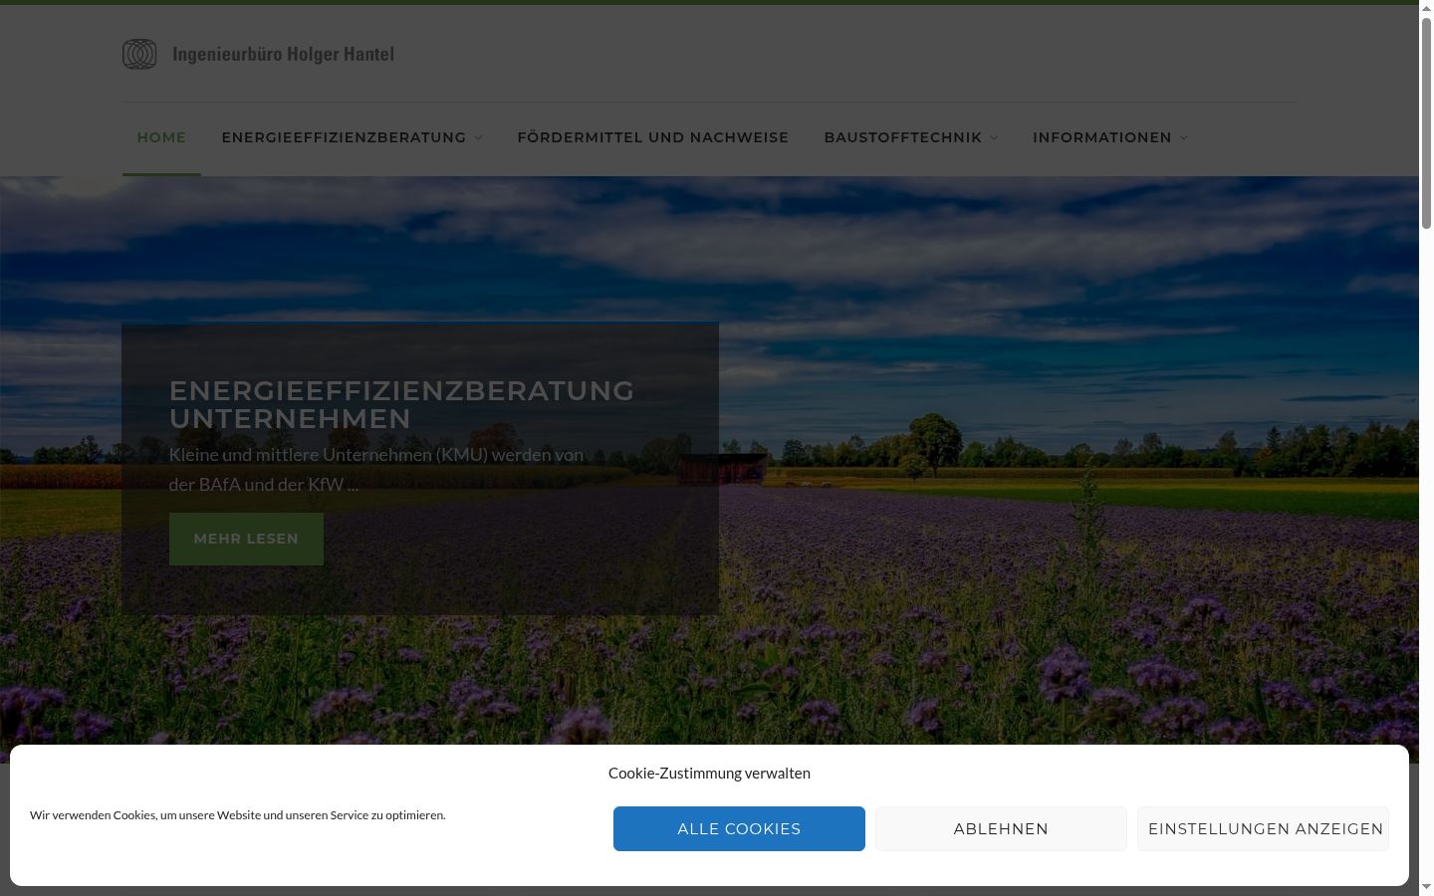Open the Informationen menu
Image resolution: width=1434 pixels, height=896 pixels.
1101,137
